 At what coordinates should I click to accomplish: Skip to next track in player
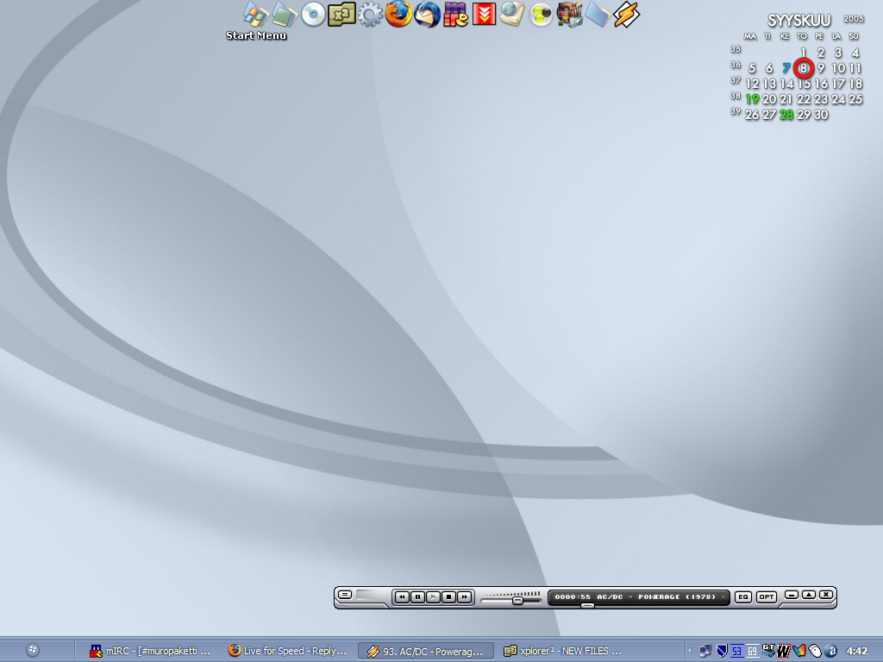pos(465,596)
